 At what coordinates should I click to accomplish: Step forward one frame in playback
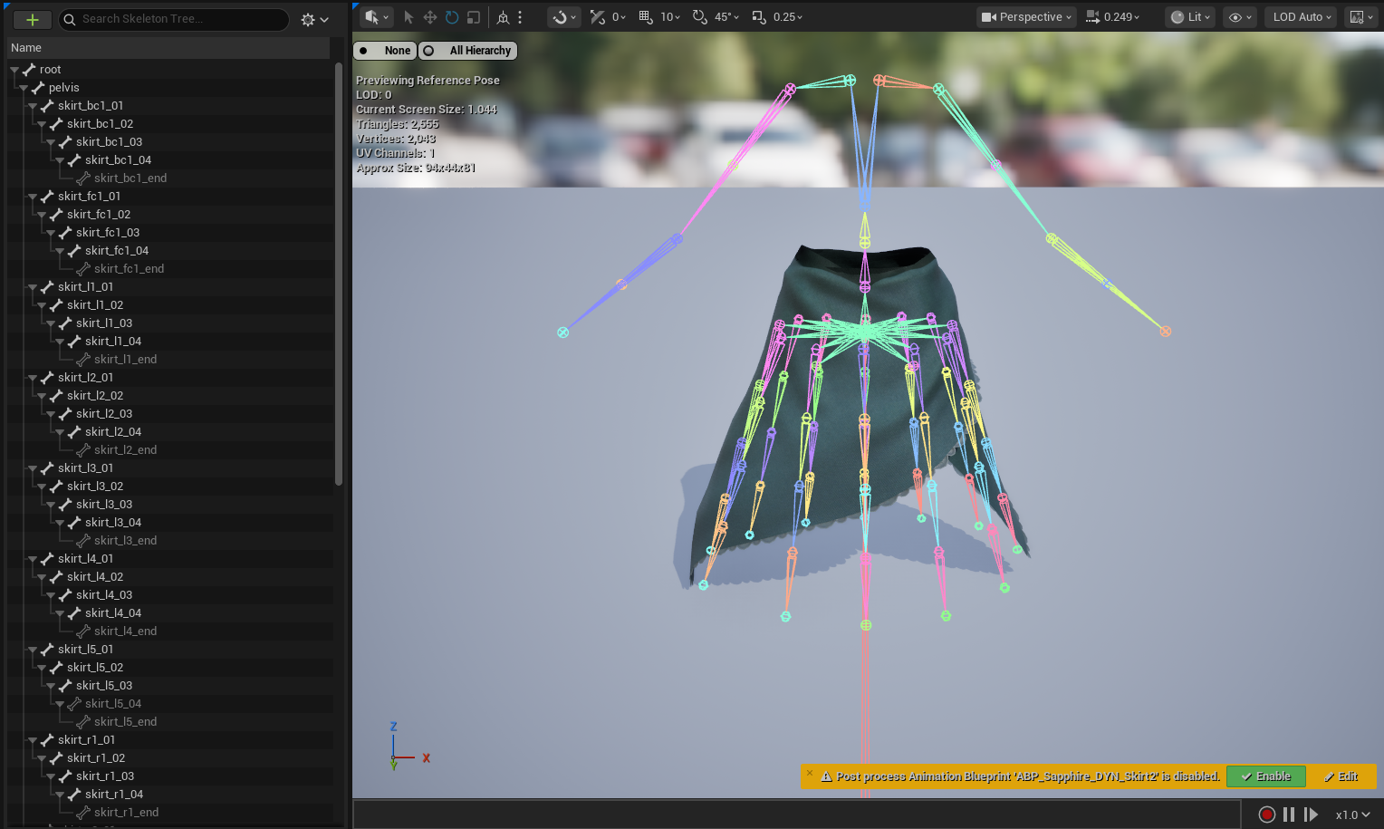click(1311, 815)
